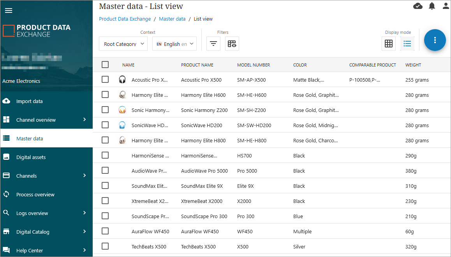Open the English language dropdown
Image resolution: width=451 pixels, height=257 pixels.
(174, 44)
